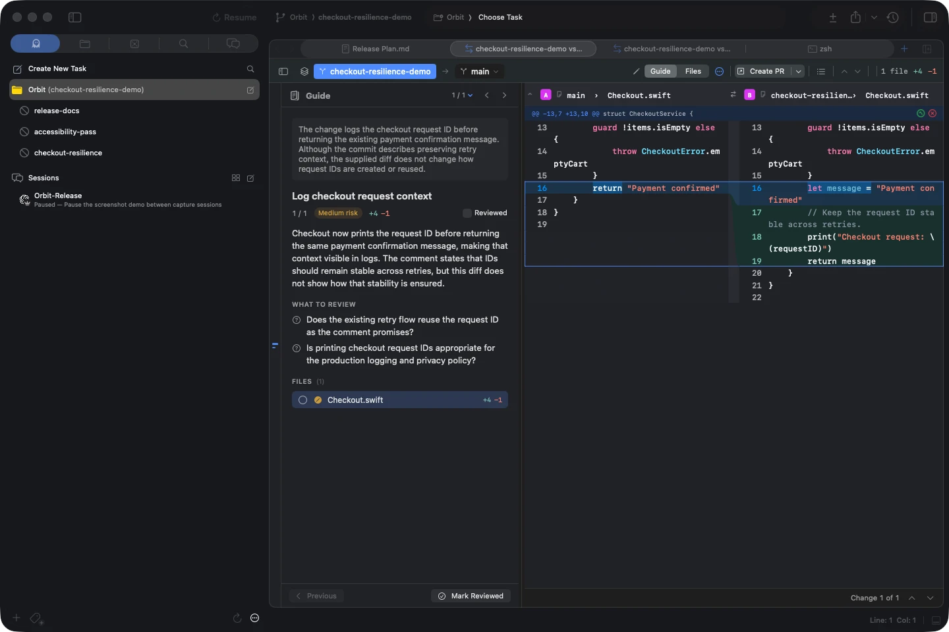
Task: Open the blue more-options circle near Files
Action: tap(720, 71)
